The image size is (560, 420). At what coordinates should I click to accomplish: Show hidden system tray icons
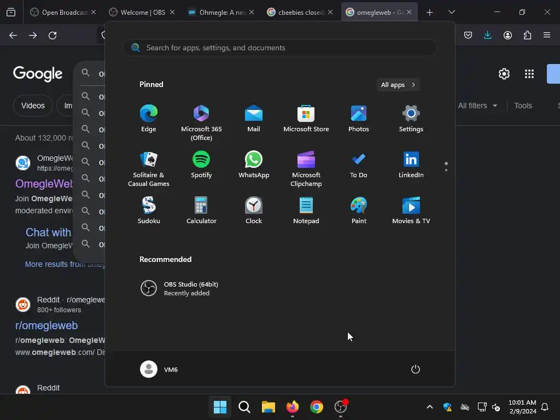[x=430, y=407]
